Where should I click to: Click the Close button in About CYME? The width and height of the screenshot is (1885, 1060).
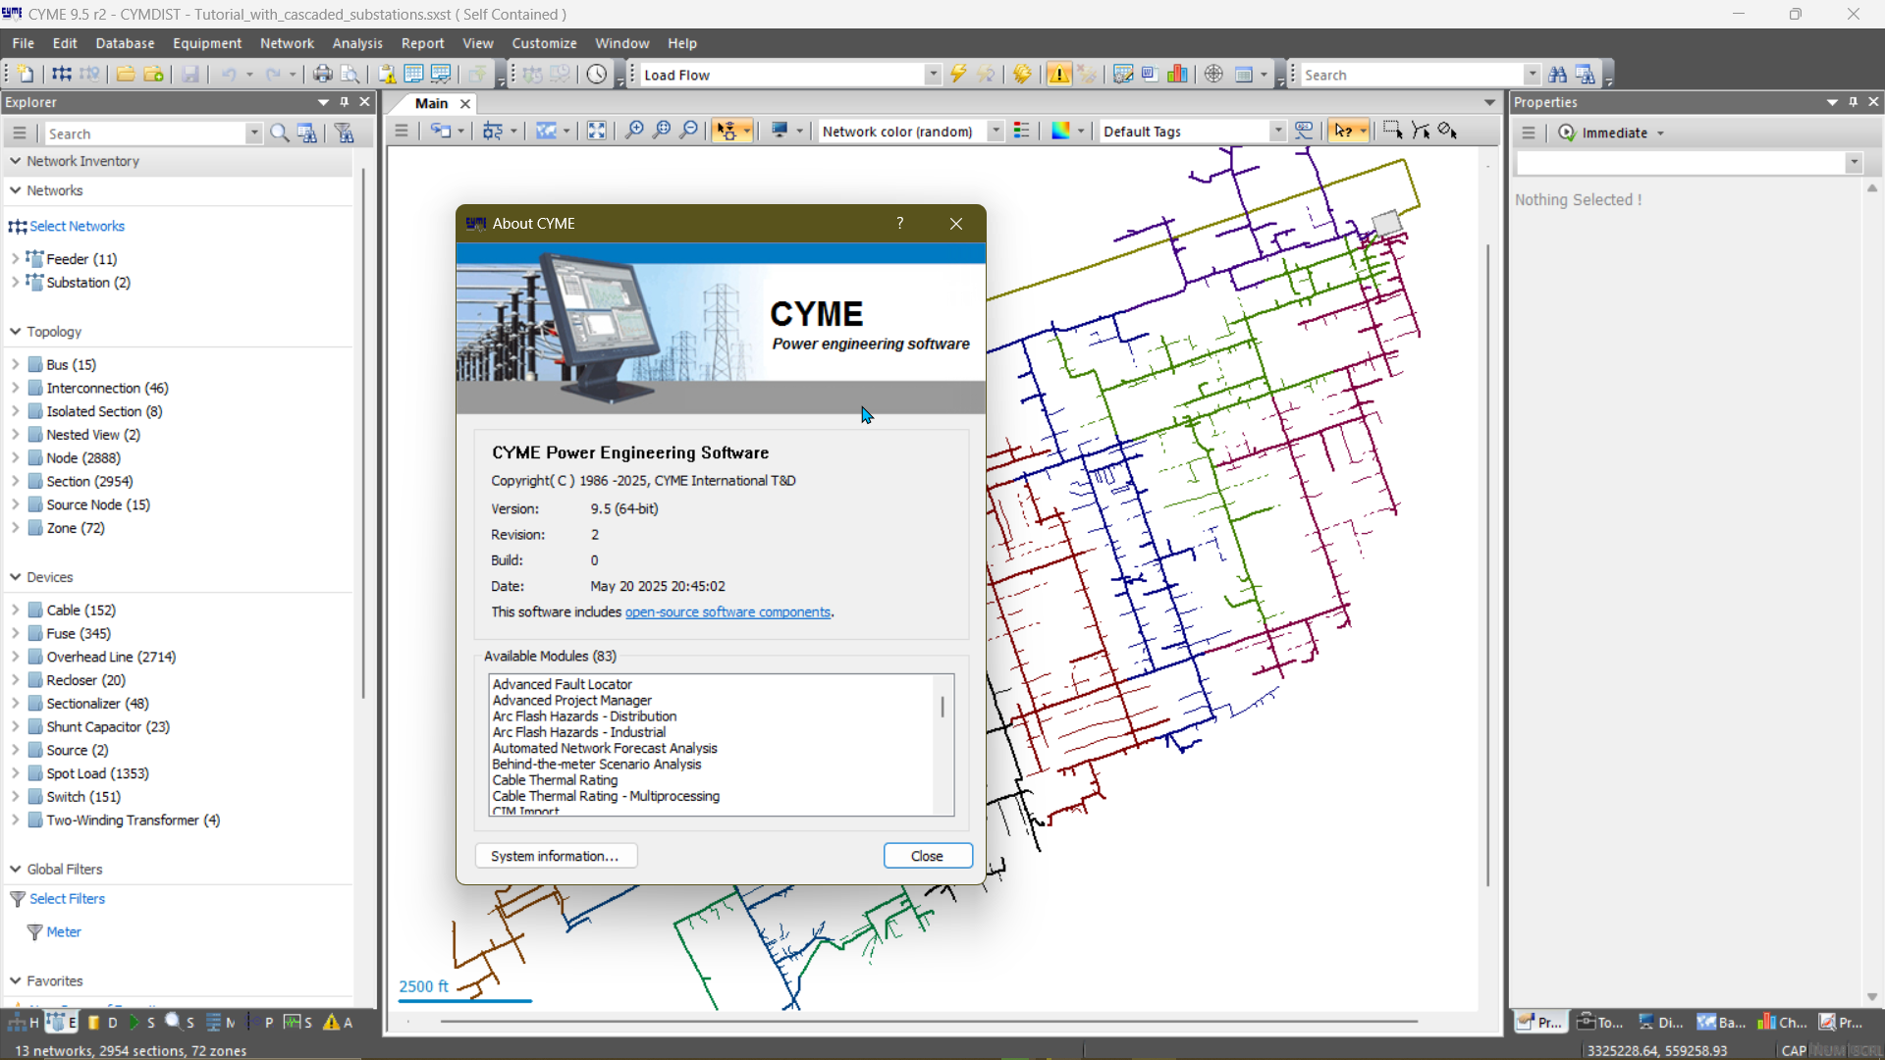[928, 856]
